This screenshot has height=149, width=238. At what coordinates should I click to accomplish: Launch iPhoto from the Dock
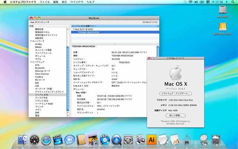(93, 140)
